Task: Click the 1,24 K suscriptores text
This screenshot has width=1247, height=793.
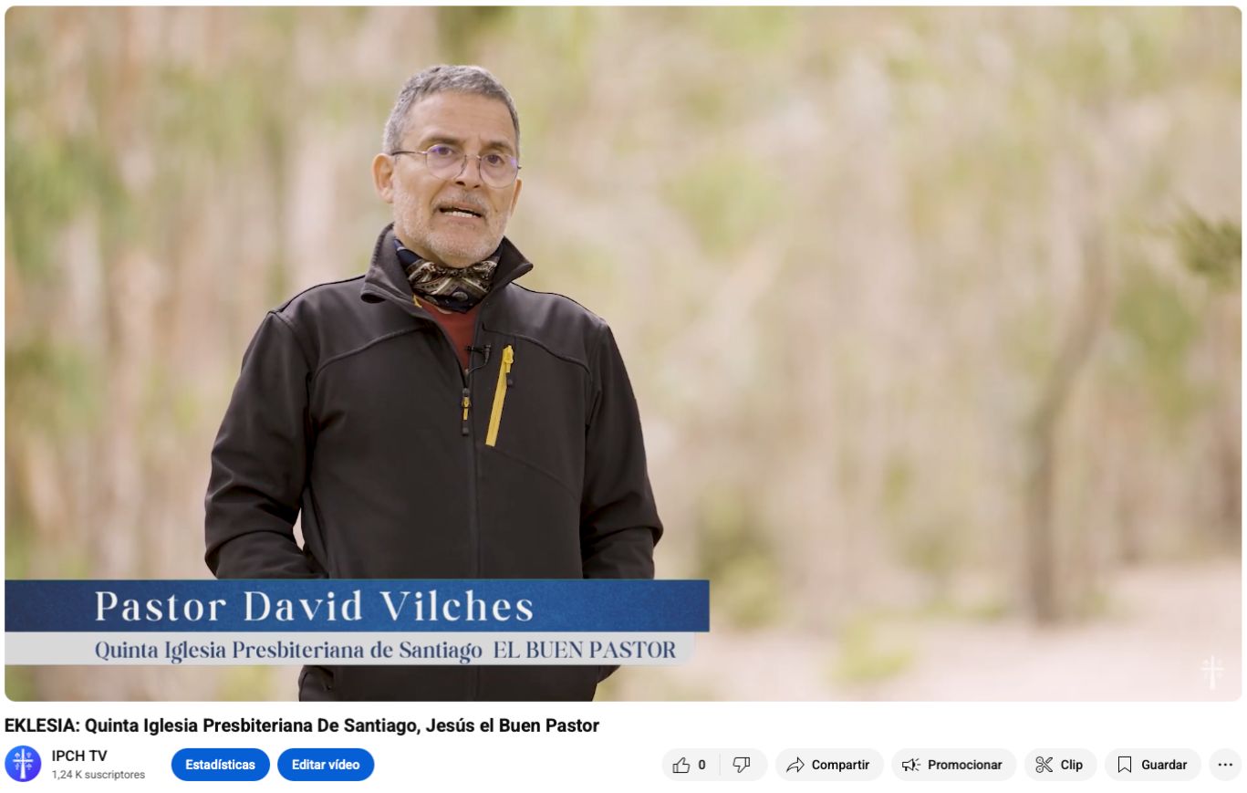Action: coord(99,775)
